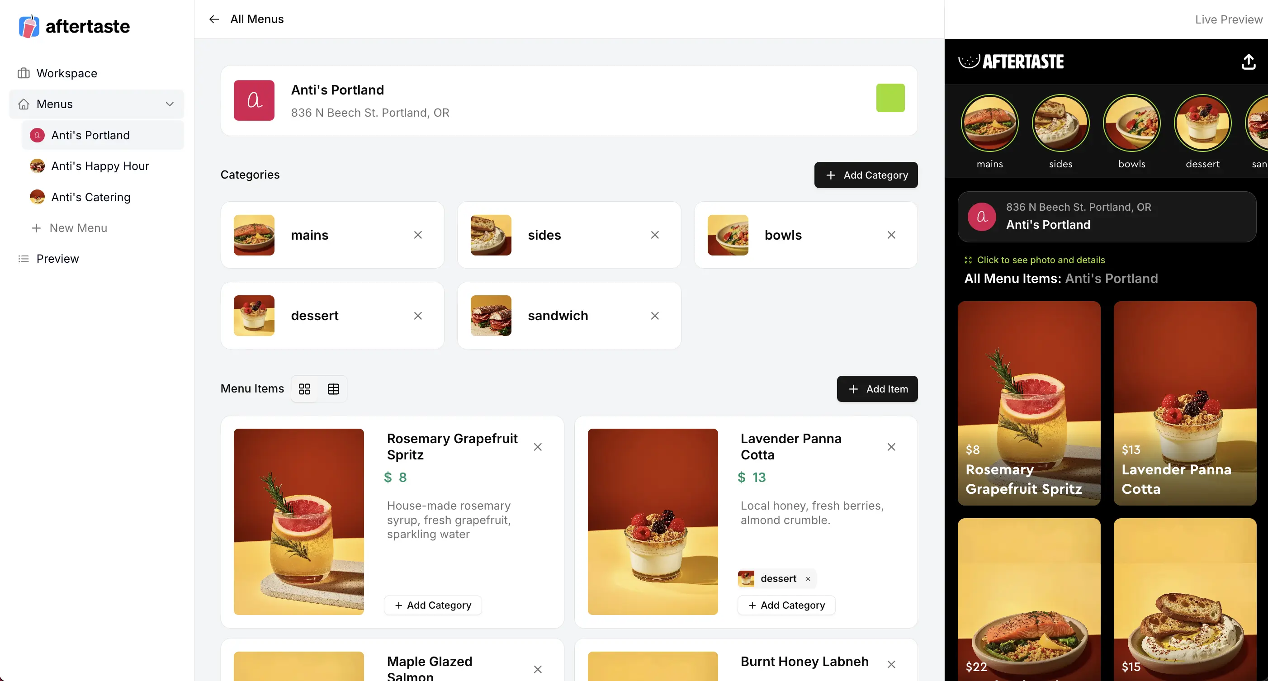Click the Add Category button above categories
Viewport: 1268px width, 681px height.
(x=866, y=175)
